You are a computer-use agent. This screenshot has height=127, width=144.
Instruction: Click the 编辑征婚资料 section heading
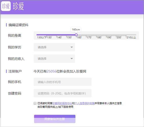tap(18, 25)
